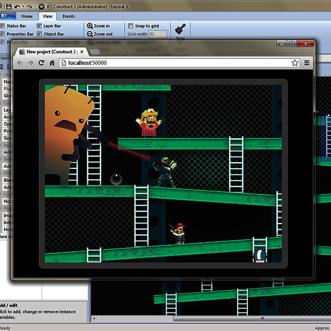The width and height of the screenshot is (331, 331).
Task: Go back in the browser preview
Action: (x=20, y=63)
